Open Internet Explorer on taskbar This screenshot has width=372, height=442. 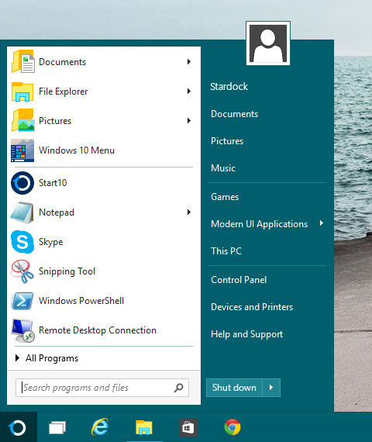(100, 427)
